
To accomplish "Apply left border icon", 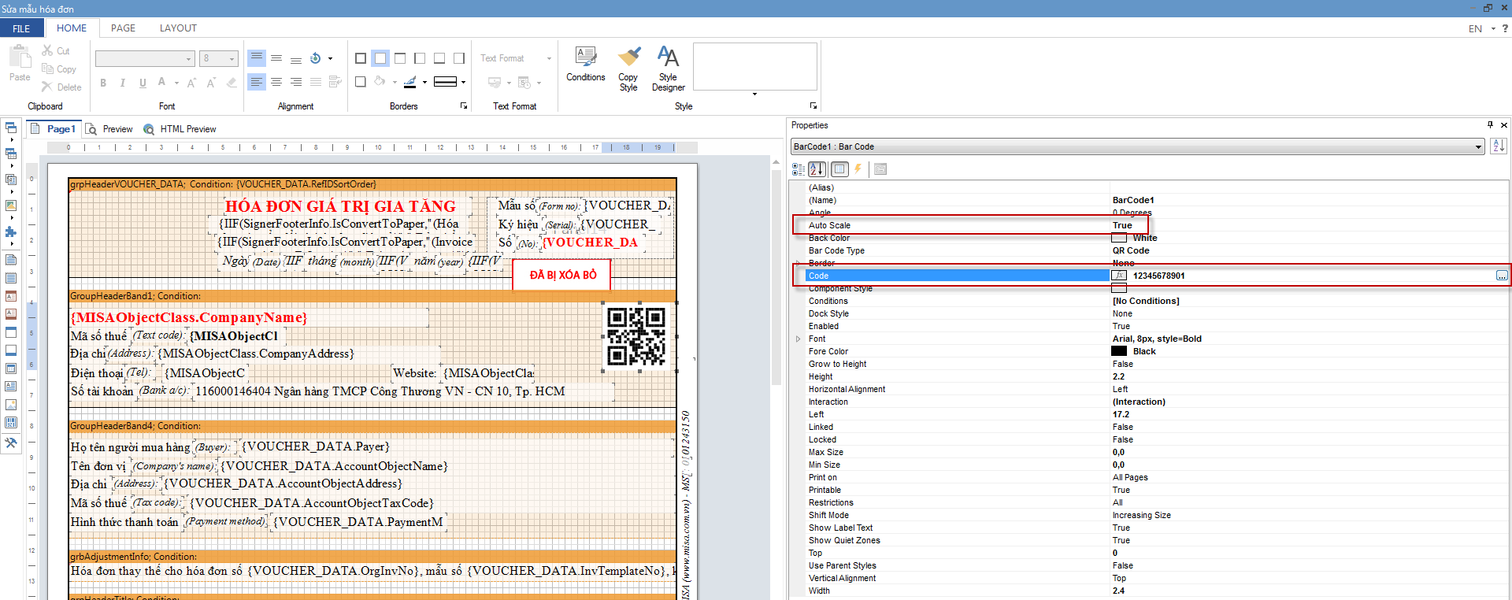I will (420, 58).
